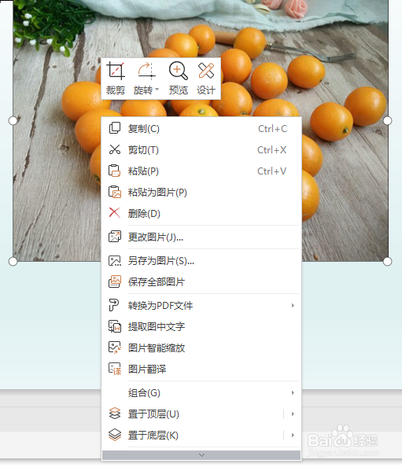Click the picture translate icon

coord(115,369)
